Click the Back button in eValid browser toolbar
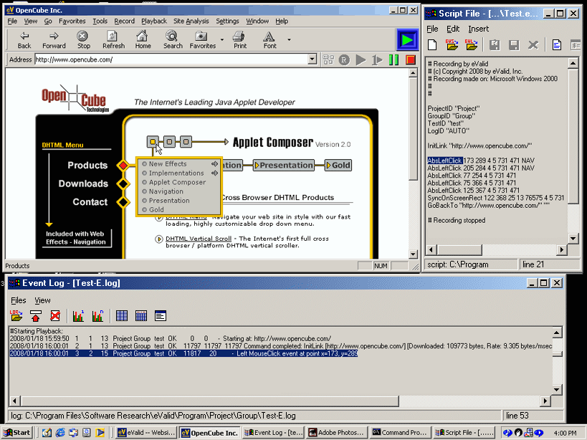 [24, 40]
